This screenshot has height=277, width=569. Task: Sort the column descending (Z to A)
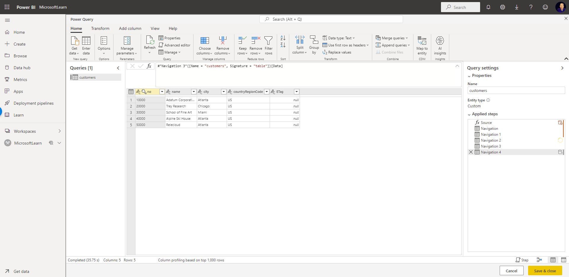(283, 45)
